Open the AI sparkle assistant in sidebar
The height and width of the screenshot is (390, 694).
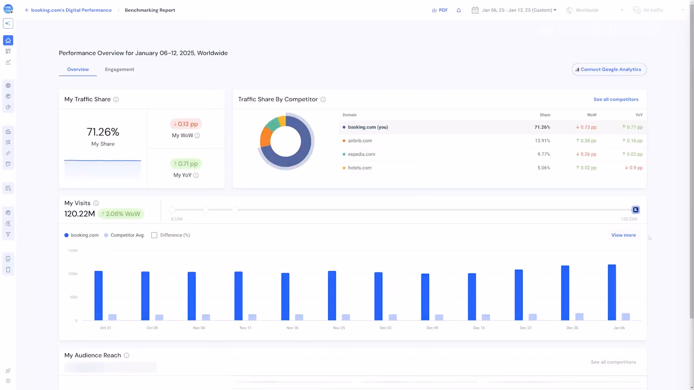pyautogui.click(x=8, y=23)
